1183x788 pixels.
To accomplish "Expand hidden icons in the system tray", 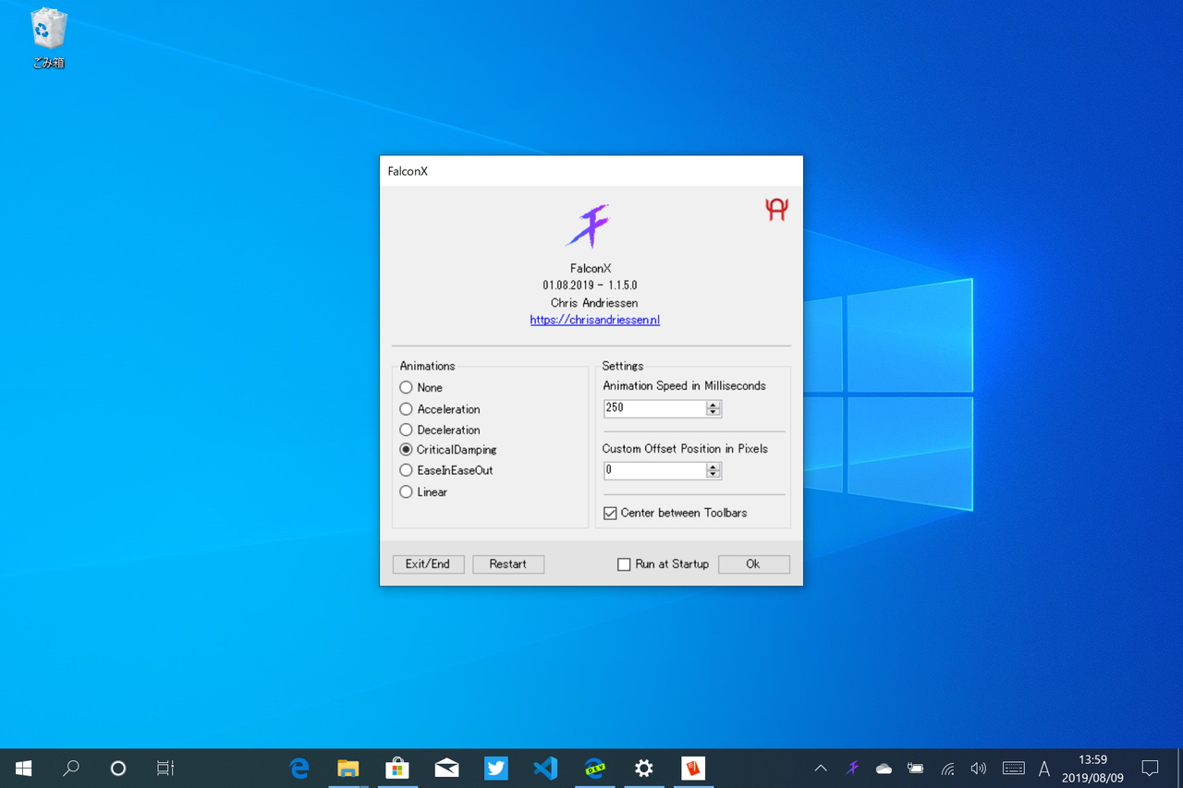I will click(821, 768).
